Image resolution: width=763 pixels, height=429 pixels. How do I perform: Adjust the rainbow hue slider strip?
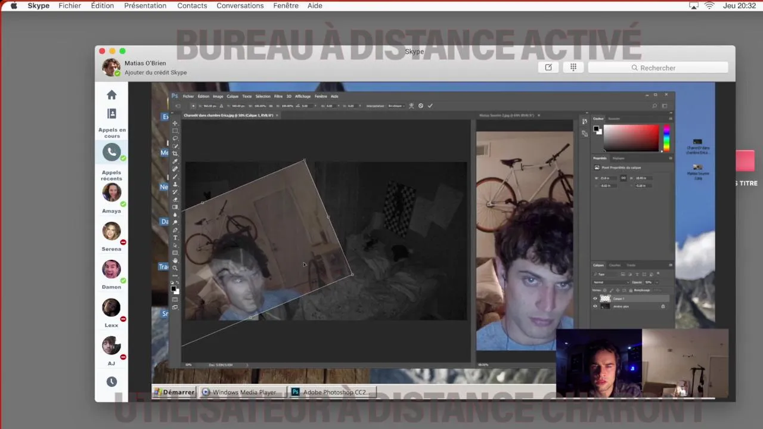[666, 138]
